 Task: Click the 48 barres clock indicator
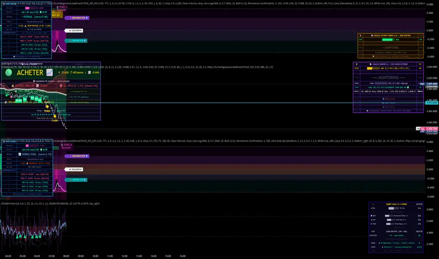77,73
